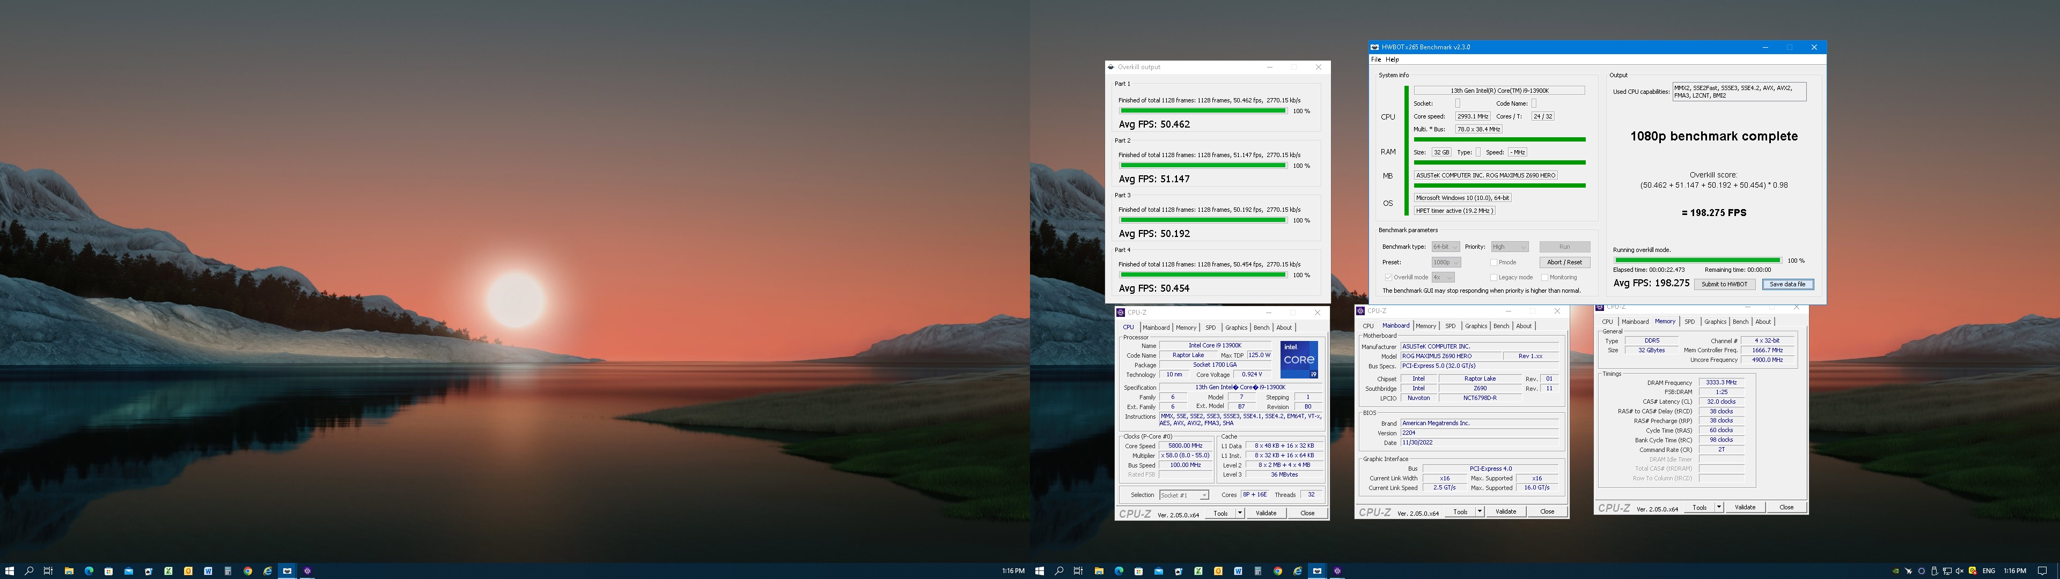Click Run button in HWBOT benchmark
2060x579 pixels.
(x=1565, y=247)
